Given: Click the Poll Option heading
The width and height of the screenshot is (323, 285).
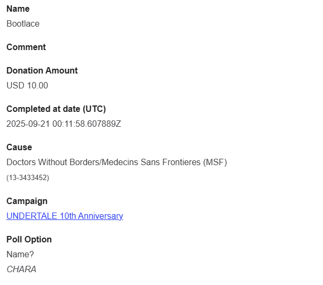Looking at the screenshot, I should point(29,240).
